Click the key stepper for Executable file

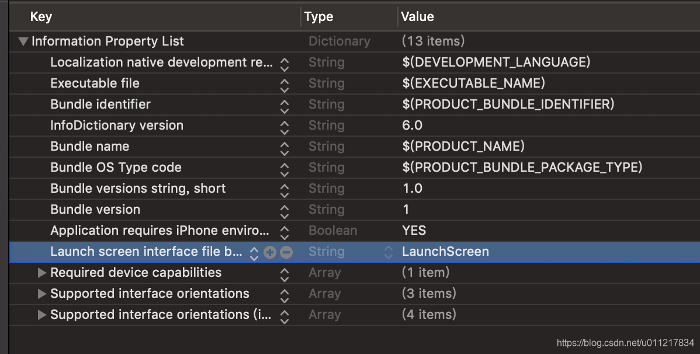(x=284, y=84)
